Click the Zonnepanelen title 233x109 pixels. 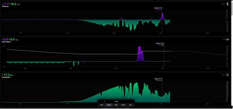(x=6, y=77)
